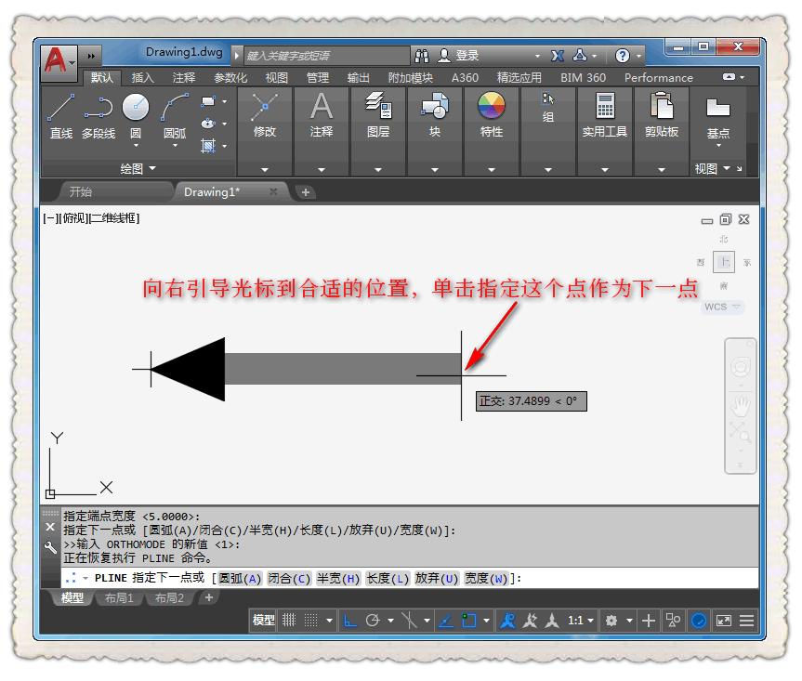Select the 直线 (Line) tool
802x681 pixels.
[x=61, y=116]
